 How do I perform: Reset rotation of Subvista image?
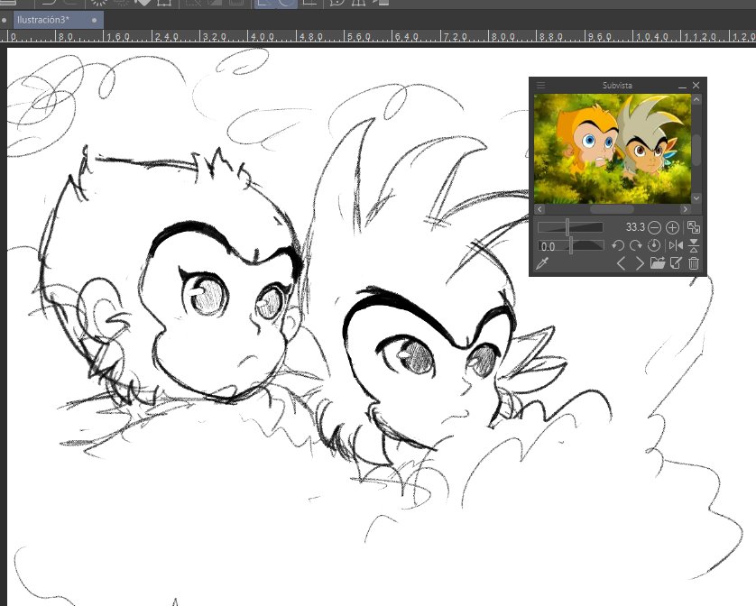pos(654,245)
